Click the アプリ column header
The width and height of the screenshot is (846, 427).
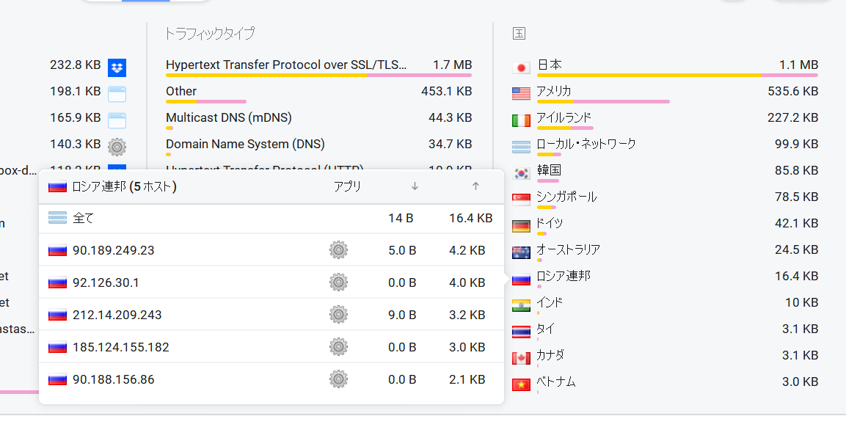click(x=347, y=186)
